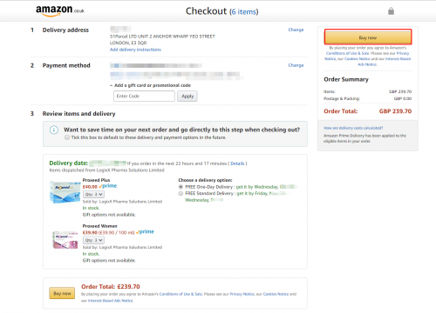Click the Amazon.co.uk logo

(x=60, y=10)
